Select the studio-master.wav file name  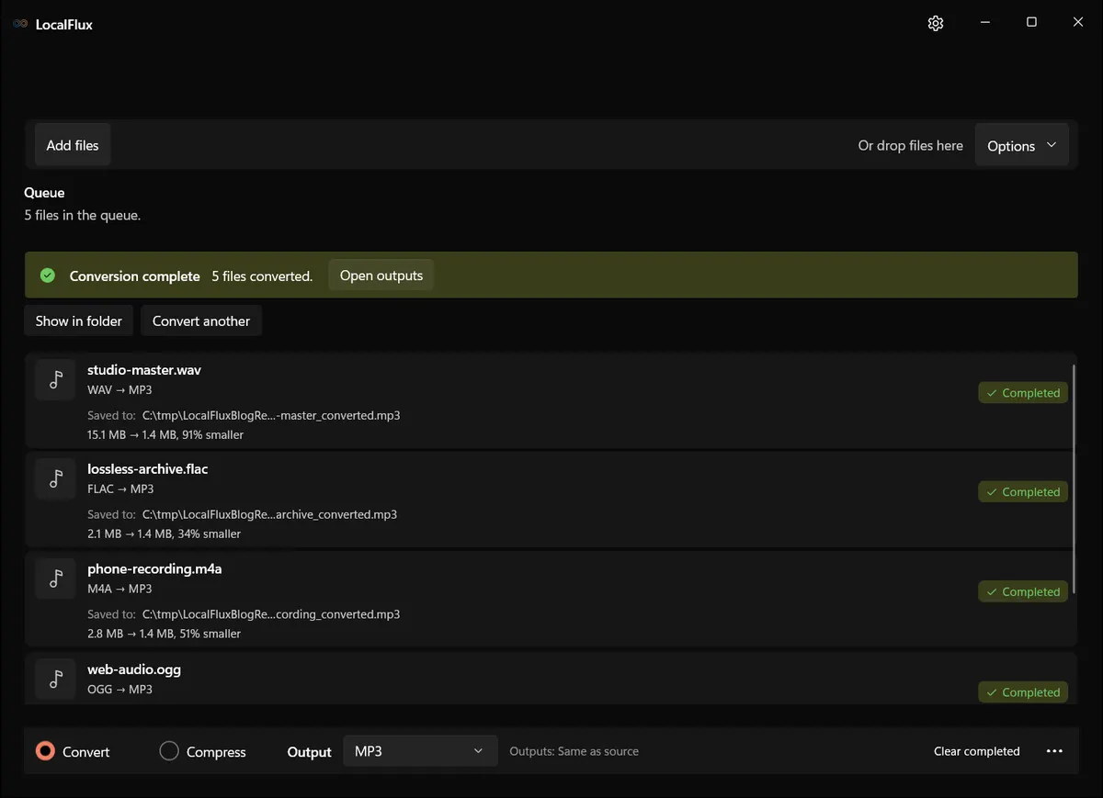pos(144,370)
